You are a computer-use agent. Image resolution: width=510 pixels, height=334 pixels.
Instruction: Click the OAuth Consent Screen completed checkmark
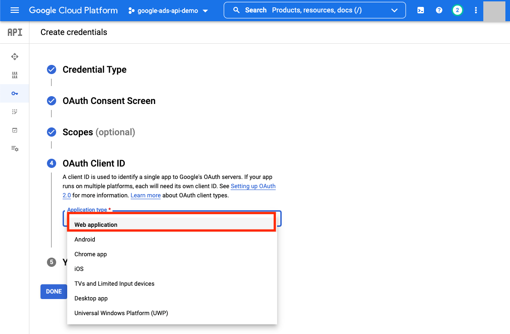[x=52, y=101]
